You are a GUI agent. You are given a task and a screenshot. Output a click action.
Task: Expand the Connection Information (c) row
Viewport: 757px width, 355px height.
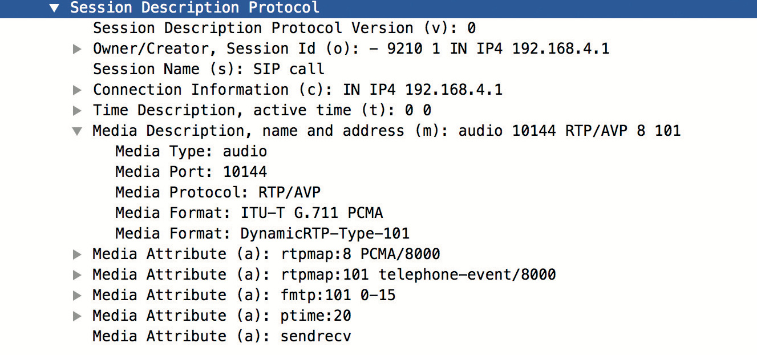pyautogui.click(x=78, y=90)
